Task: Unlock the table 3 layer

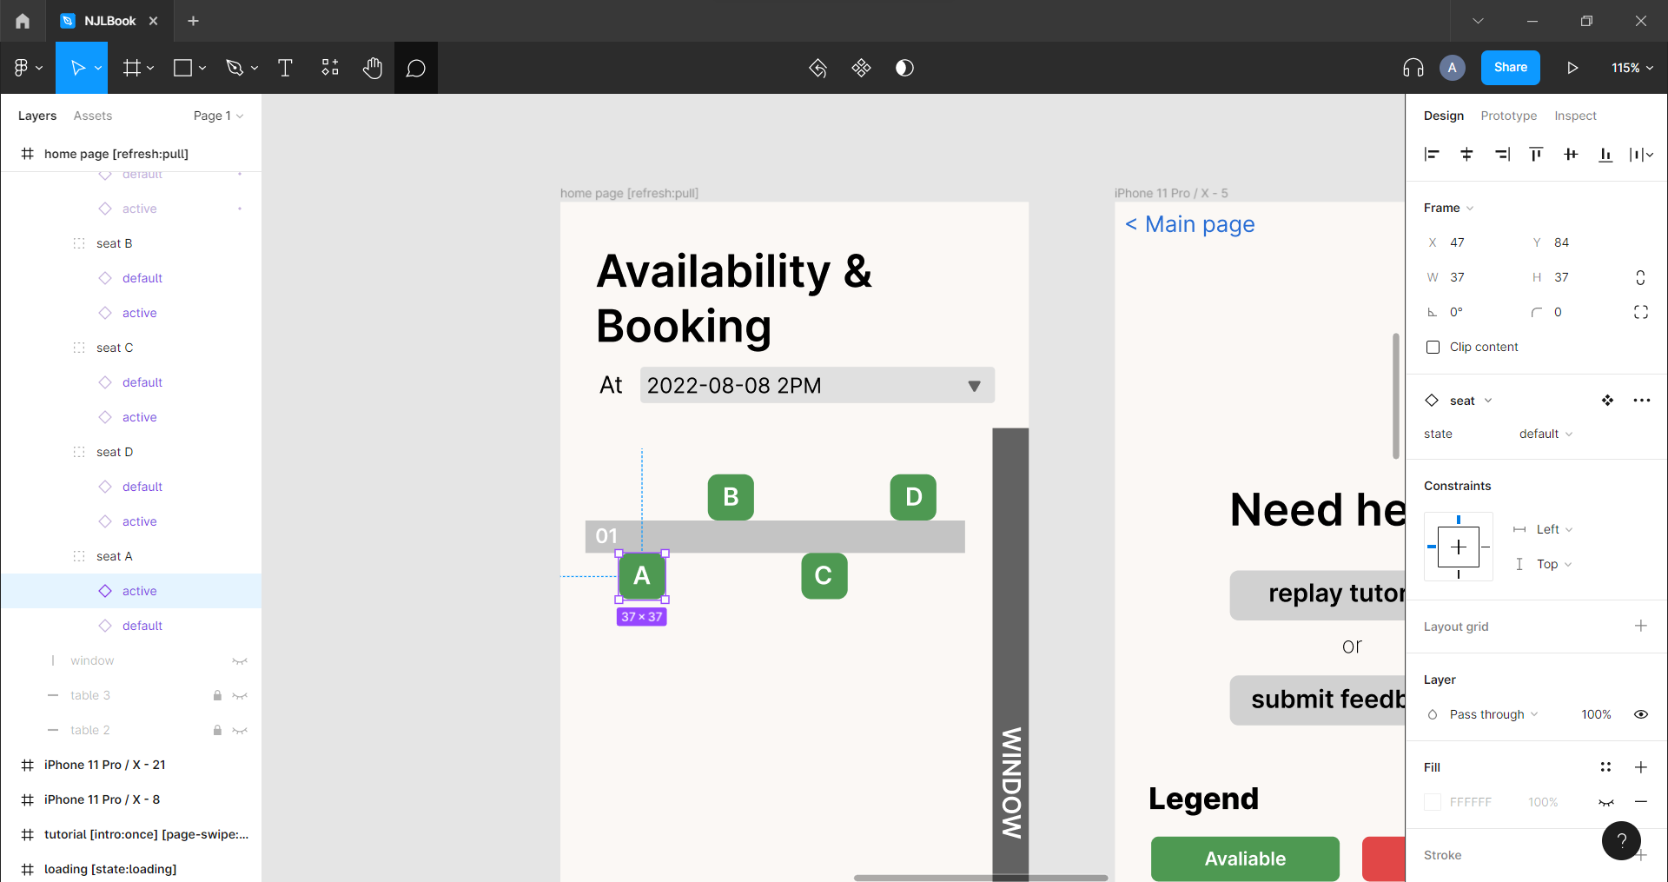Action: coord(217,695)
